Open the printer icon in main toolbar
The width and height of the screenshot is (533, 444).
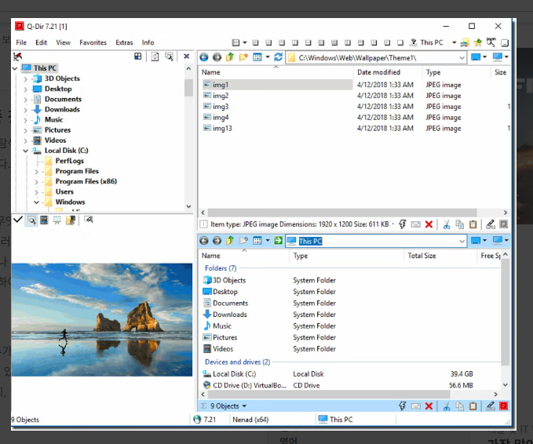point(465,42)
